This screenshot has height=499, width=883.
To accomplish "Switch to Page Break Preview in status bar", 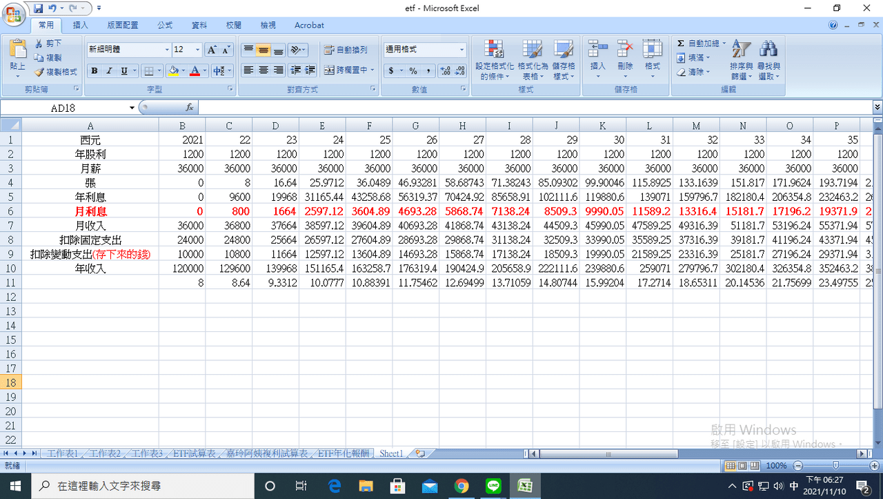I will coord(755,466).
